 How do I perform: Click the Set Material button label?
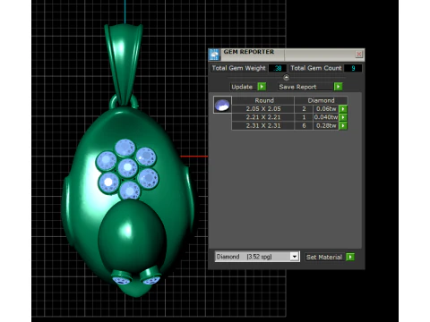pyautogui.click(x=324, y=257)
